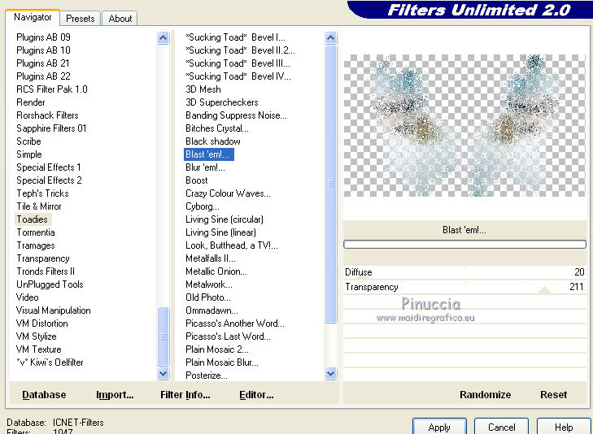Open Help for Filters Unlimited
This screenshot has width=593, height=434.
tap(564, 427)
